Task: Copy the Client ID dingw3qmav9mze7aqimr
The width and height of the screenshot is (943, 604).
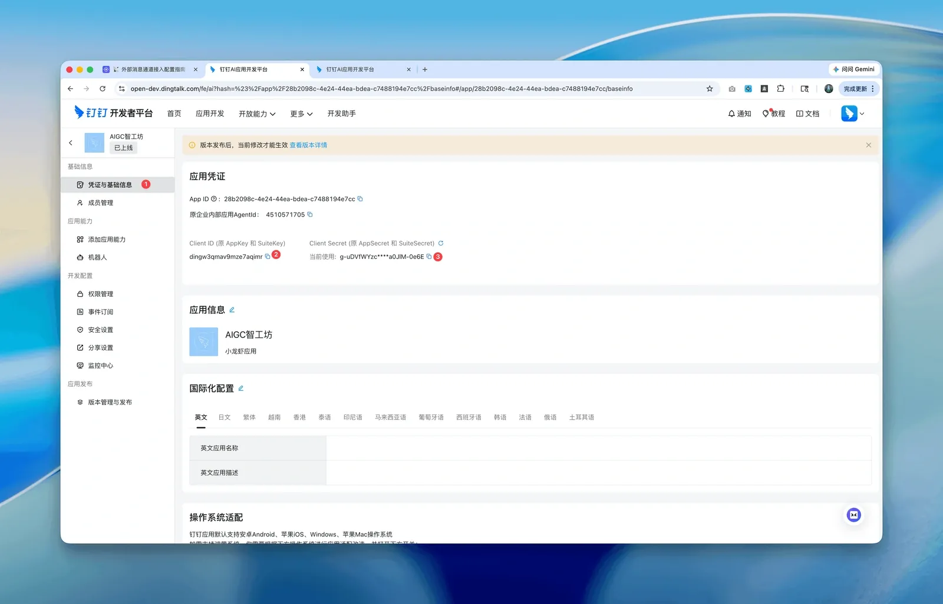Action: click(268, 257)
